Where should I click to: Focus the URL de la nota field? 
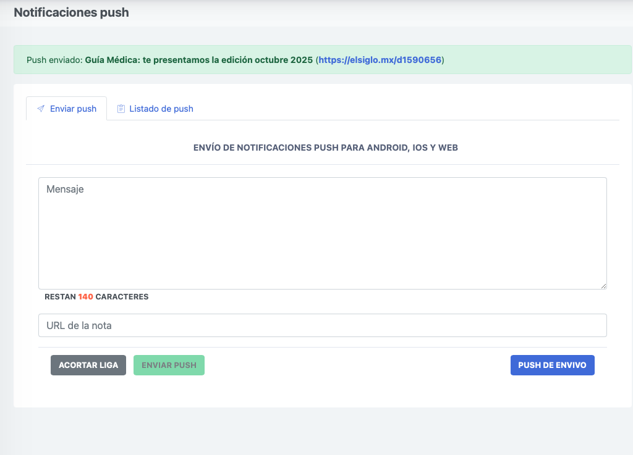tap(322, 325)
